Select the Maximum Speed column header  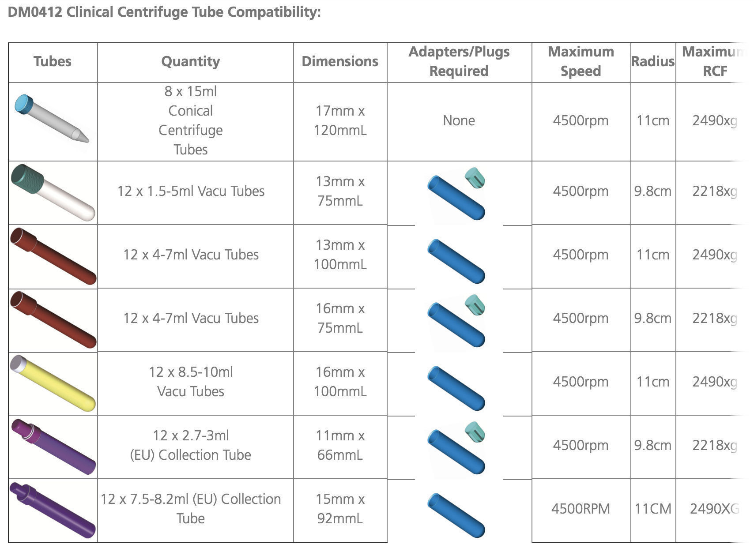coord(581,61)
